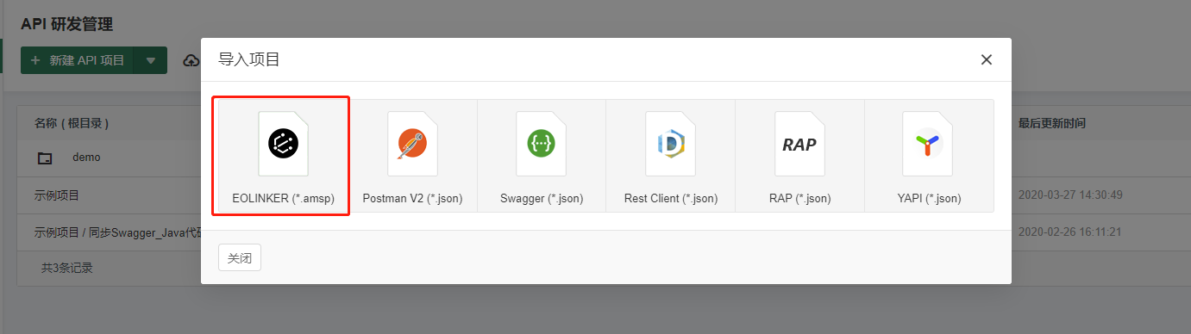Click the 最后更新时间 column header
Viewport: 1191px width, 334px height.
(1052, 123)
